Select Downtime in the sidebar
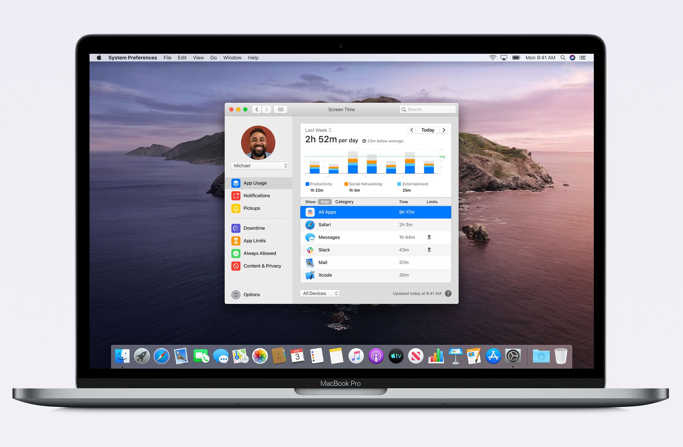683x447 pixels. (x=254, y=228)
